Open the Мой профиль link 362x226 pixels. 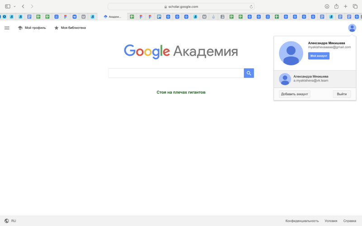[x=35, y=28]
